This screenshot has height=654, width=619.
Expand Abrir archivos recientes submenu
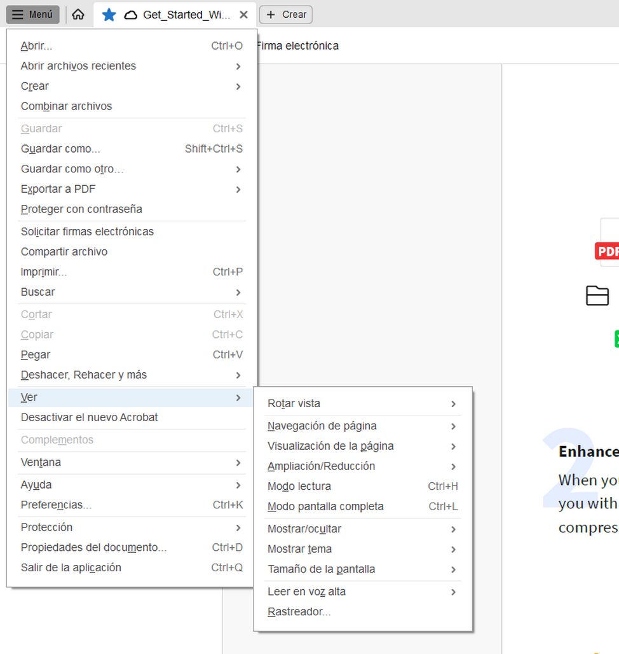click(132, 66)
